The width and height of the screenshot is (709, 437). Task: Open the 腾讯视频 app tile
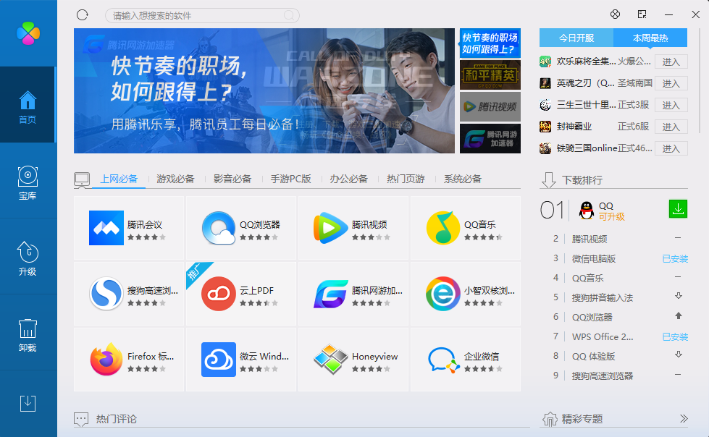353,228
